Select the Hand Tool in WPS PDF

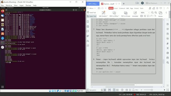(x=91, y=13)
